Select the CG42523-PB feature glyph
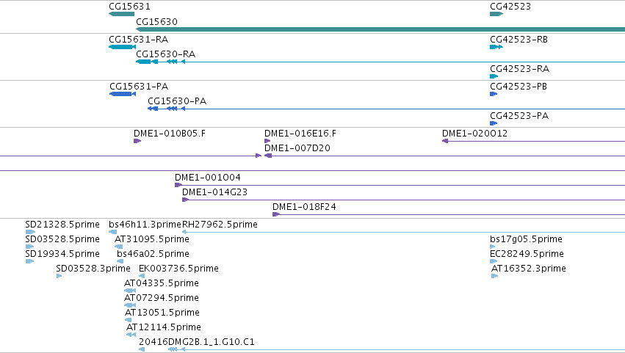The height and width of the screenshot is (353, 625). pyautogui.click(x=494, y=94)
